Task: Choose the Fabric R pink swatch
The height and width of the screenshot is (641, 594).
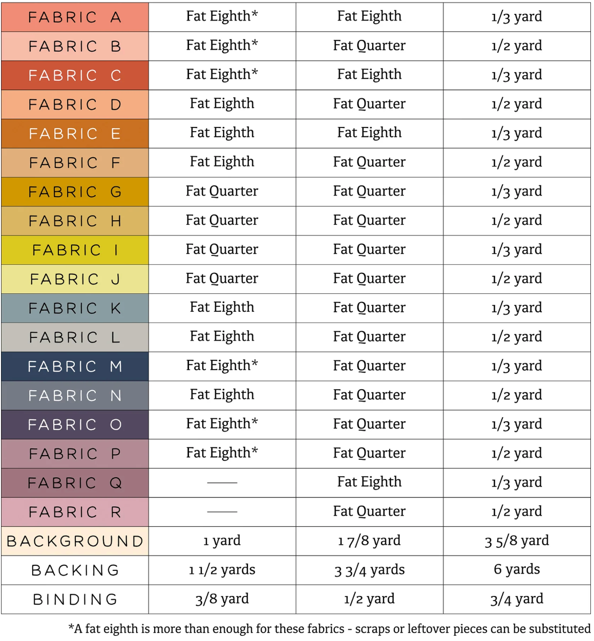Action: click(x=75, y=512)
